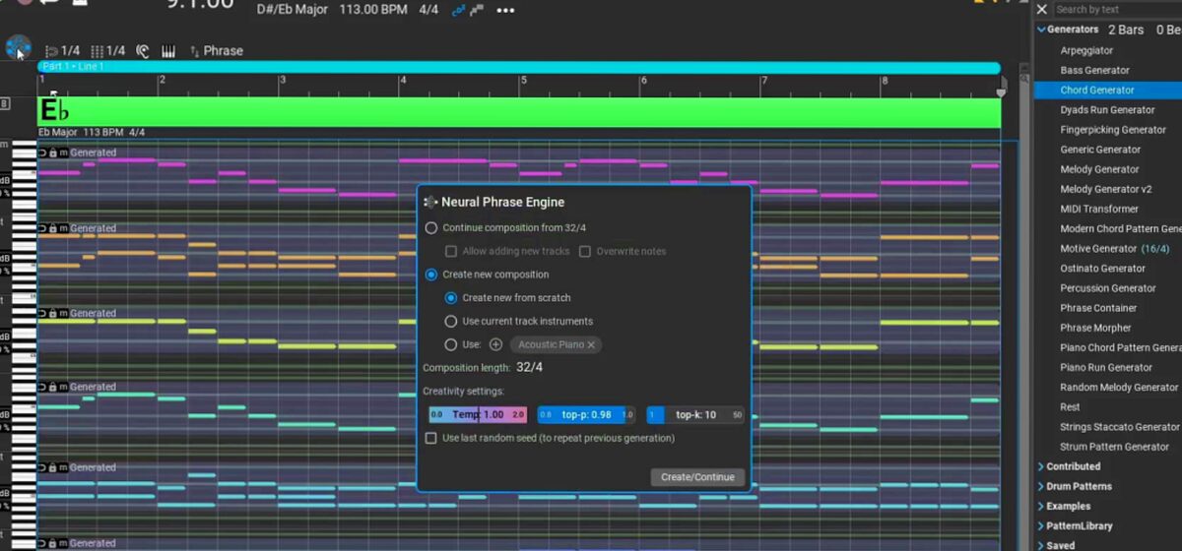
Task: Collapse the Generators tree section
Action: coord(1042,30)
